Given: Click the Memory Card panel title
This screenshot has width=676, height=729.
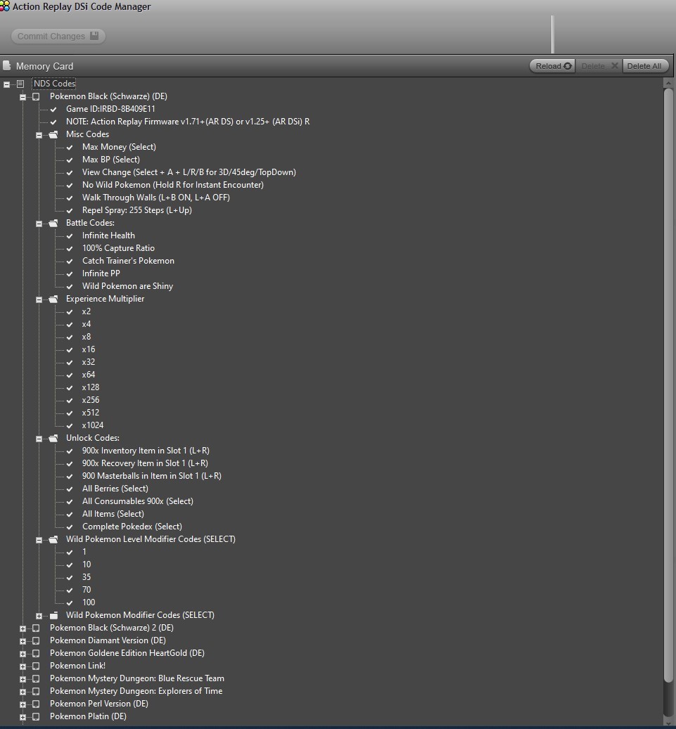Looking at the screenshot, I should pyautogui.click(x=44, y=66).
